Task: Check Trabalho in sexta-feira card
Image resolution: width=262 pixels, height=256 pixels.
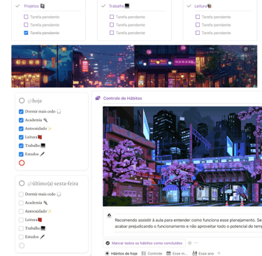Action: coord(21,228)
